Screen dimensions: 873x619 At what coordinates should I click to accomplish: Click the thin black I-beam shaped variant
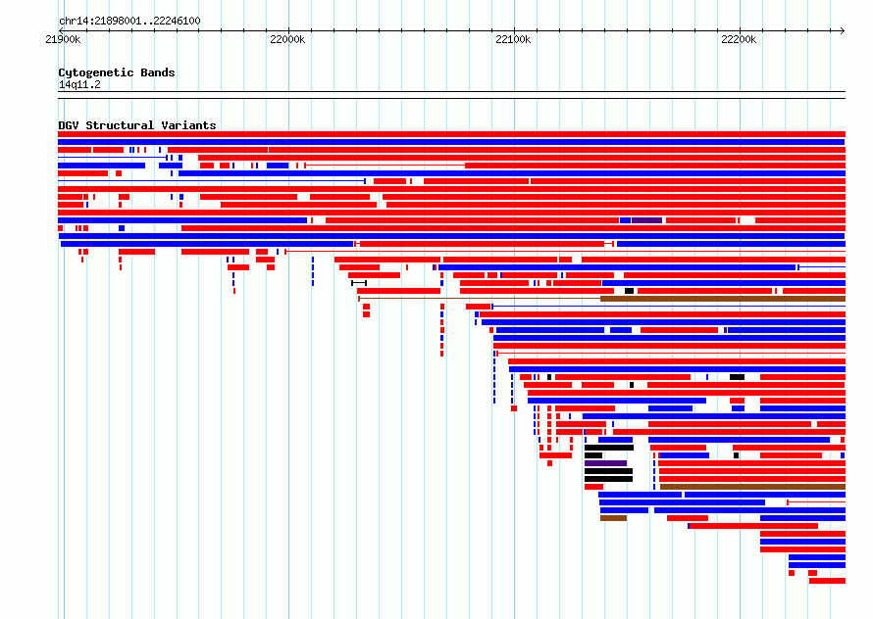click(x=359, y=283)
